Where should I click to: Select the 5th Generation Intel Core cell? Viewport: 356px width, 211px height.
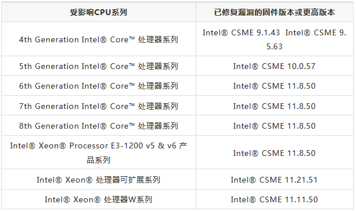(99, 66)
